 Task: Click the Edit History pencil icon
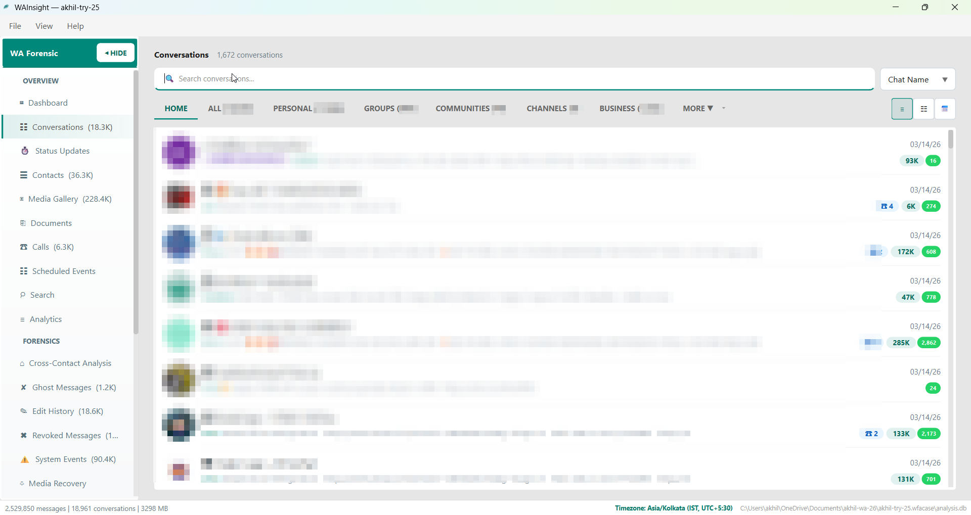coord(23,411)
